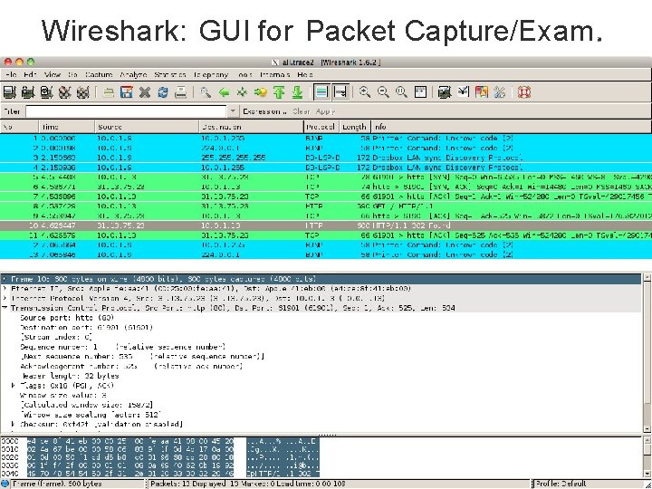Sort by the Source column header

(x=147, y=127)
